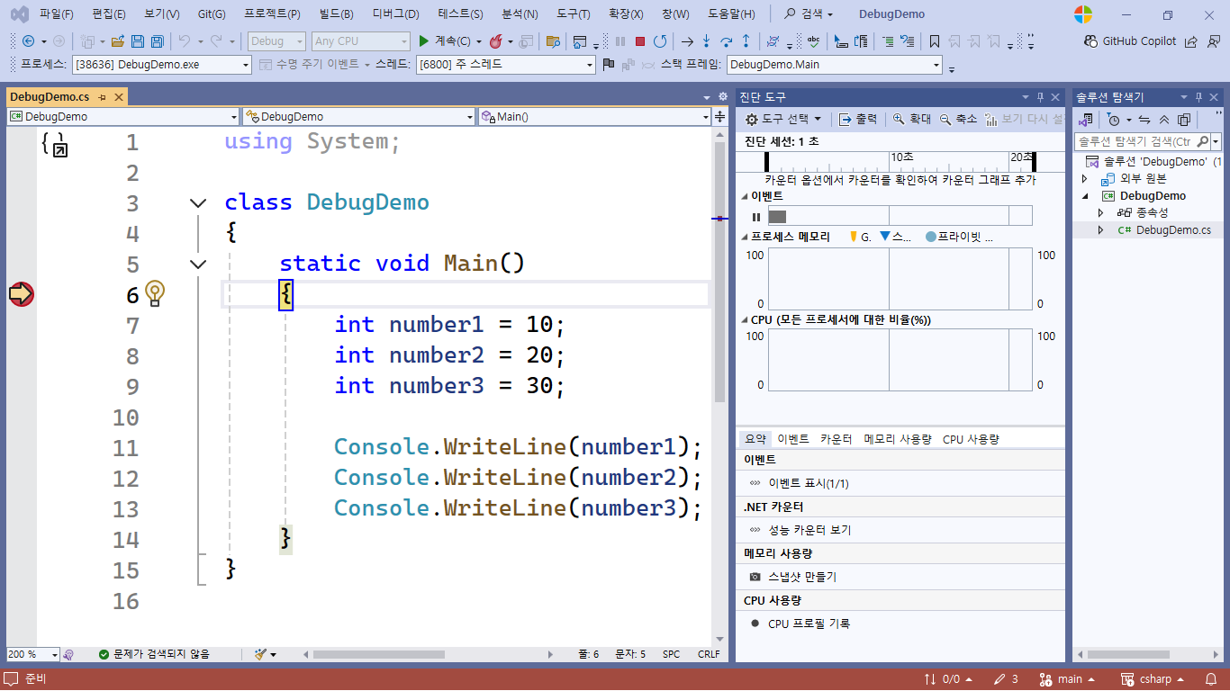
Task: Expand the 종속성 tree node
Action: click(x=1100, y=212)
